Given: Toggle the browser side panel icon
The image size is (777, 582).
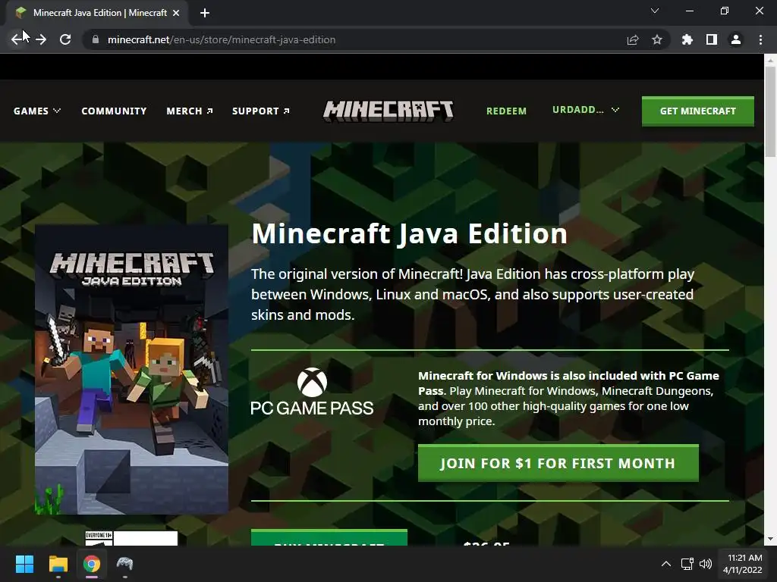Looking at the screenshot, I should click(712, 39).
